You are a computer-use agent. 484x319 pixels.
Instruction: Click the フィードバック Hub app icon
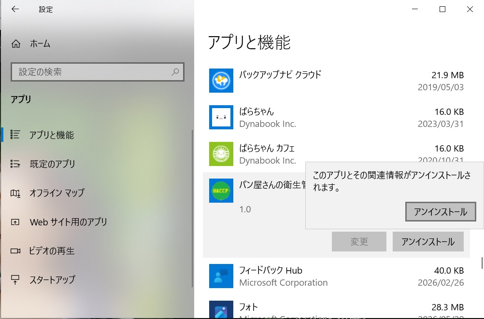[221, 276]
